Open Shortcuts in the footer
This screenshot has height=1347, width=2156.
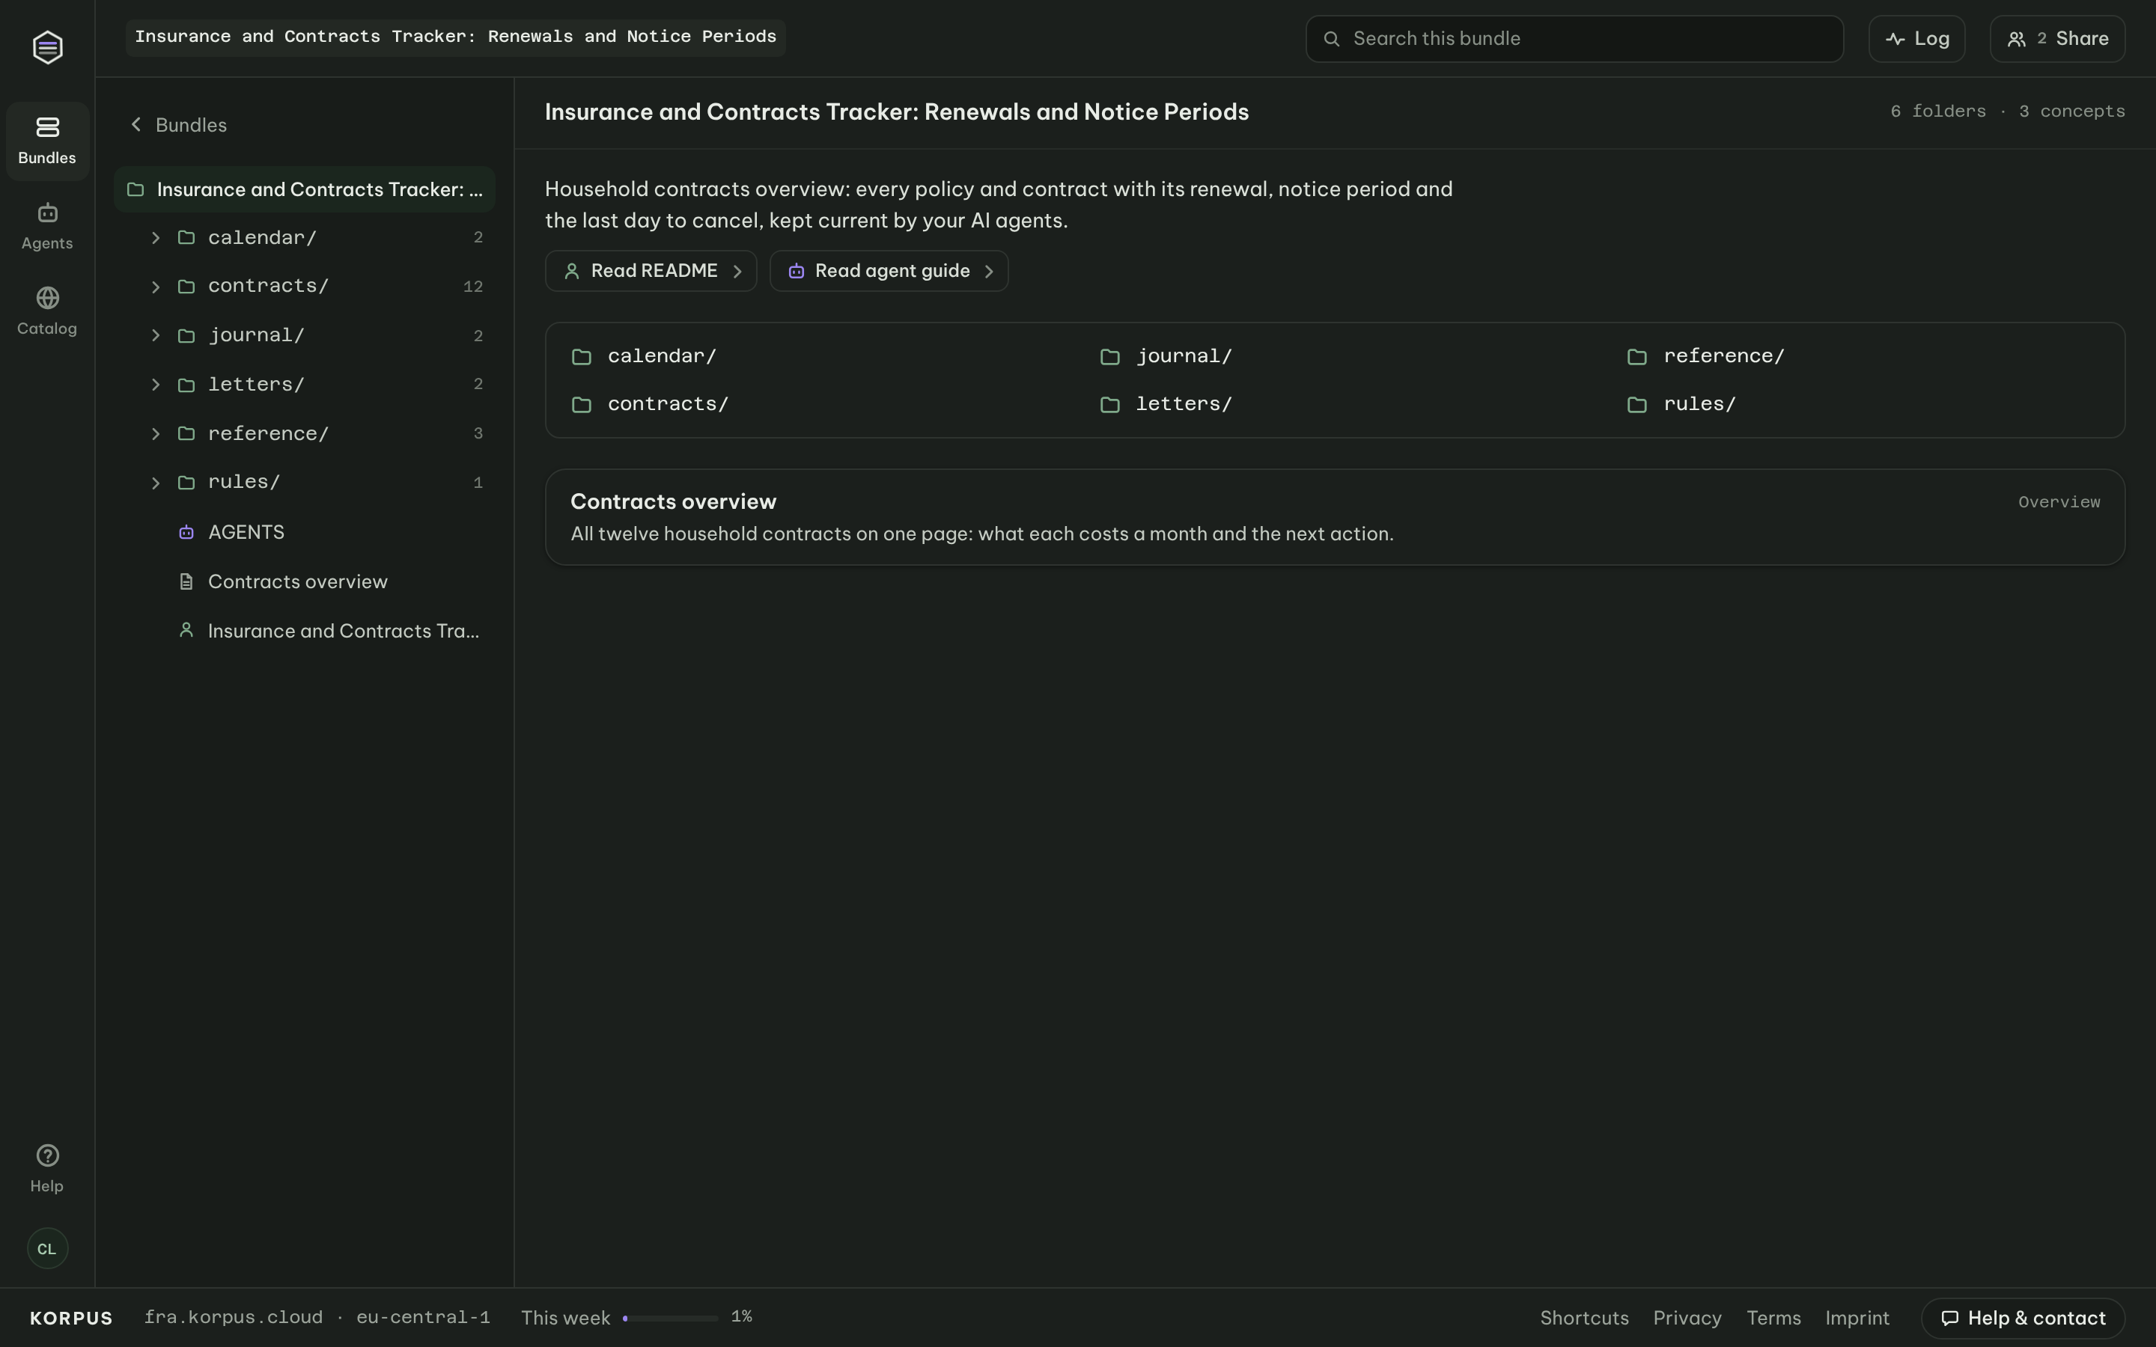click(x=1584, y=1318)
